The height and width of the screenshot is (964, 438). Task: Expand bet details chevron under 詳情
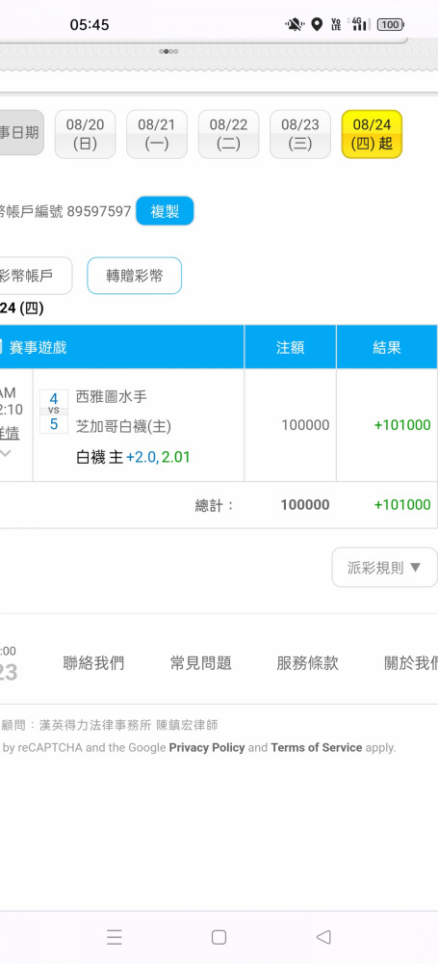[x=6, y=454]
